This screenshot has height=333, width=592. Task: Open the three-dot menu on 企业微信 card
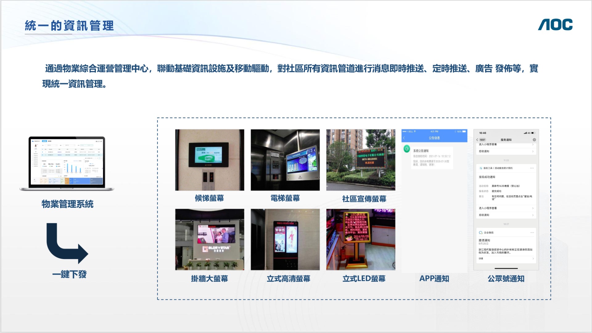(x=532, y=232)
